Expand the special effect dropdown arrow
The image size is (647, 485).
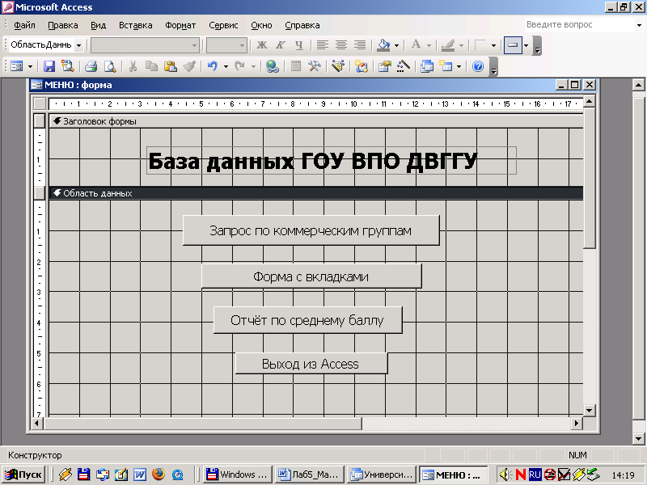click(x=526, y=45)
